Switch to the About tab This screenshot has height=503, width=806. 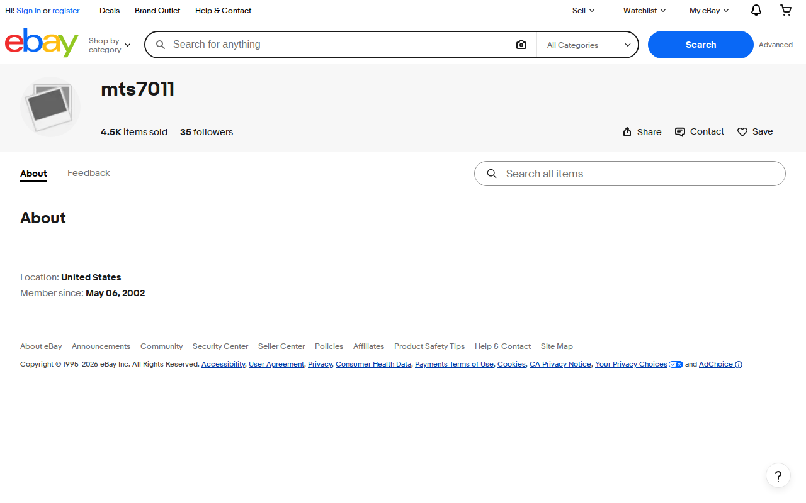pos(33,174)
